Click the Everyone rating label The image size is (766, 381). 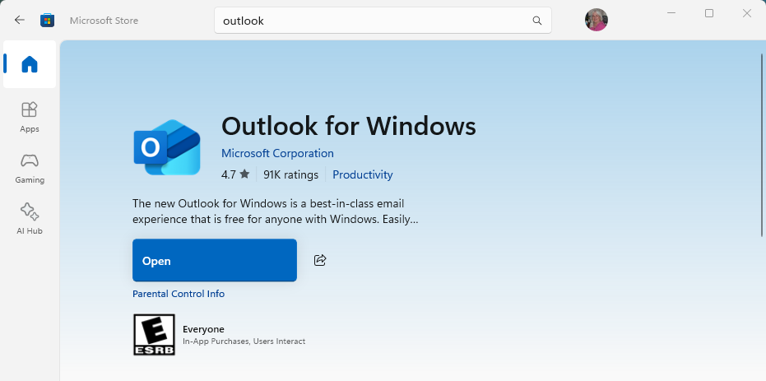tap(203, 329)
